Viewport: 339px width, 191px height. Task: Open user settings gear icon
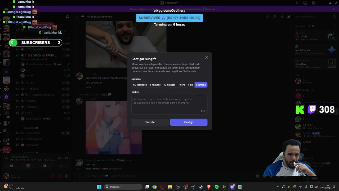[66, 176]
